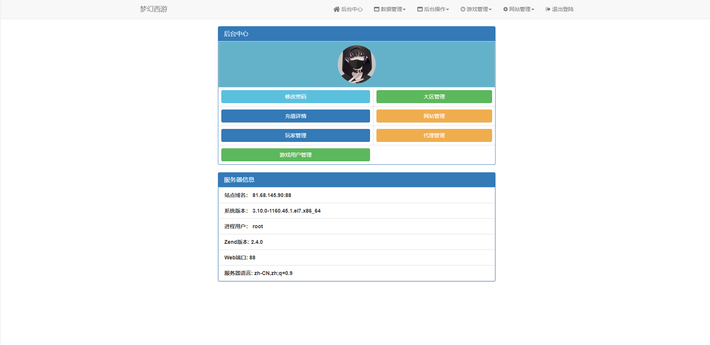Screen dimensions: 710x345
Task: Click the circular avatar image
Action: pos(357,64)
